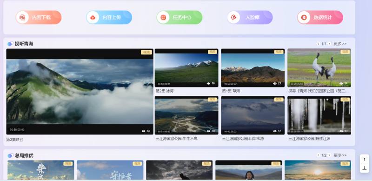Open the 三江源国家公园-野性江源 icicle thumbnail

coord(319,115)
